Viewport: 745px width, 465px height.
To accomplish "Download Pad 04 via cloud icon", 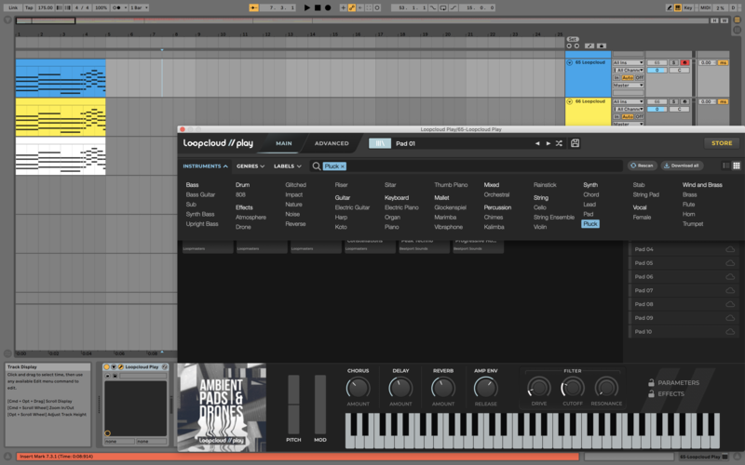I will point(730,249).
